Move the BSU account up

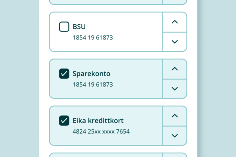coord(175,22)
